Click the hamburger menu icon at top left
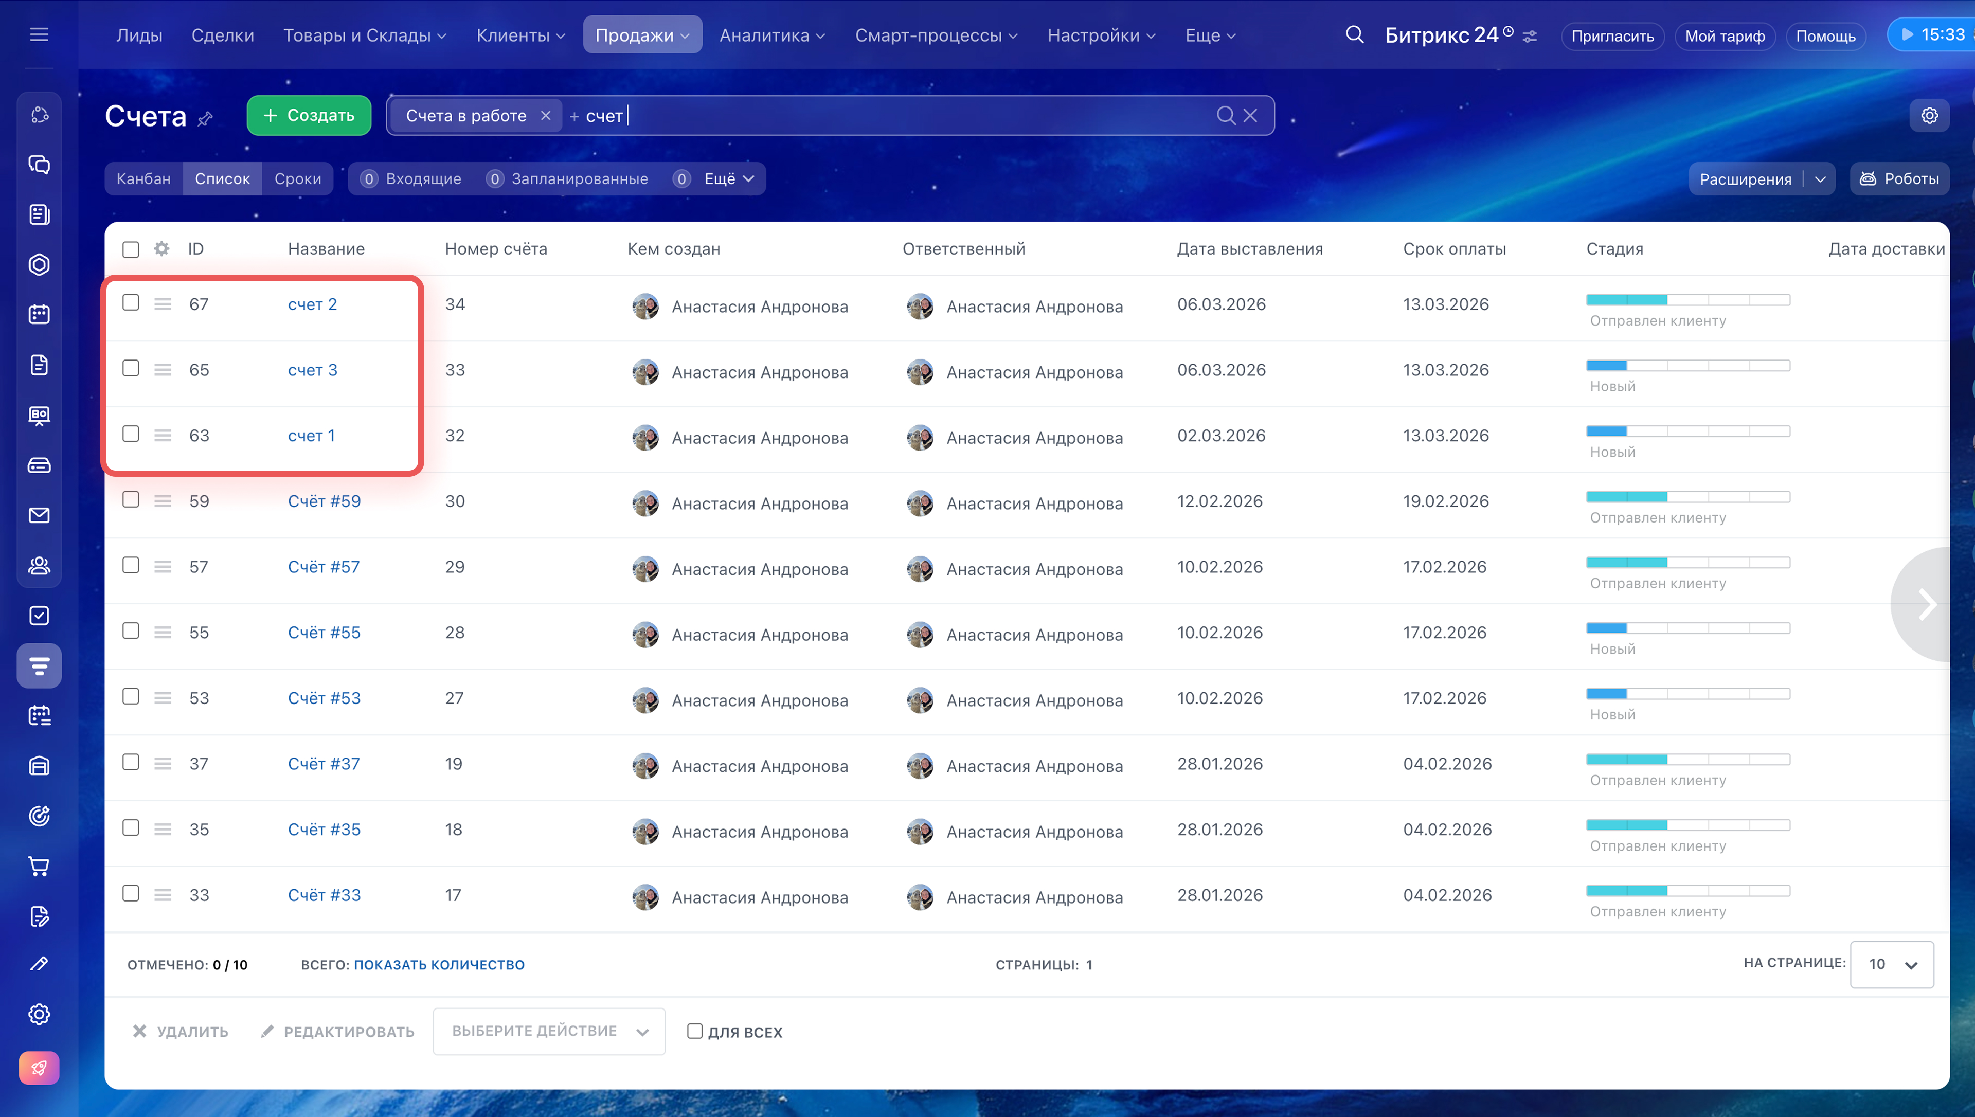Image resolution: width=1975 pixels, height=1117 pixels. pos(39,34)
